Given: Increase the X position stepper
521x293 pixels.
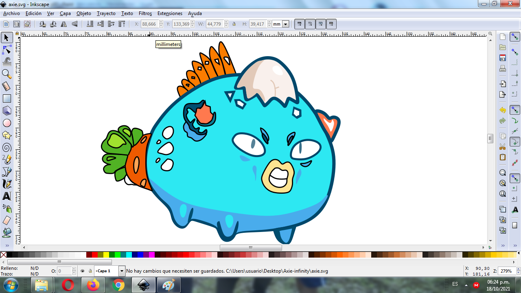Looking at the screenshot, I should pyautogui.click(x=161, y=22).
